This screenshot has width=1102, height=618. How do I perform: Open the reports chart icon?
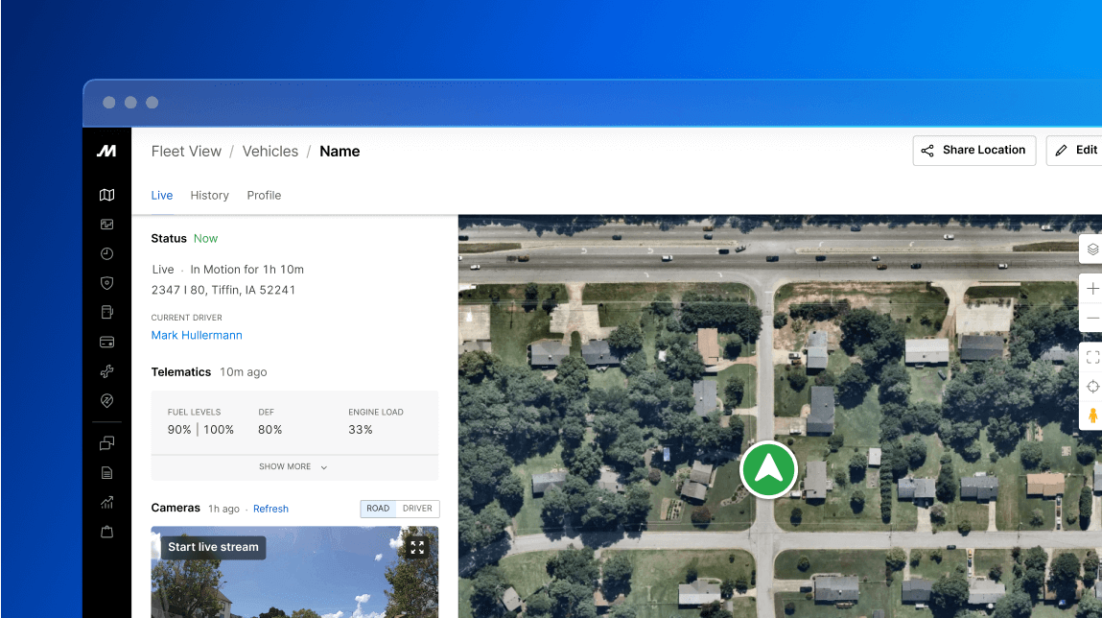106,501
